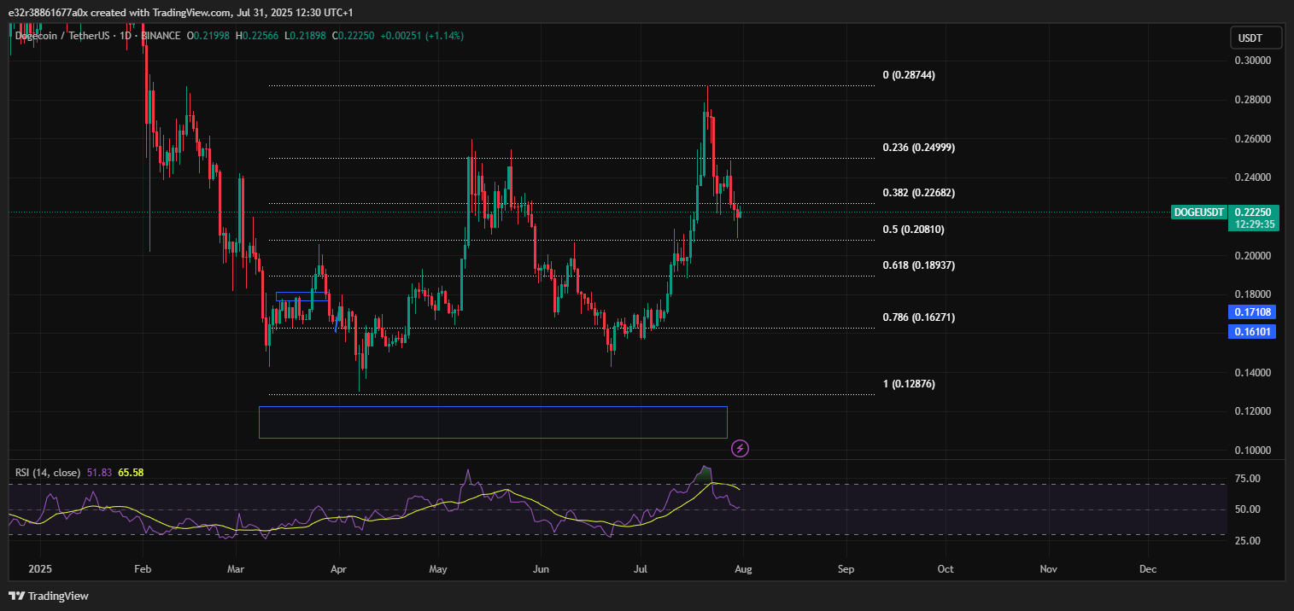
Task: Click the 0.20000 price axis tick
Action: pos(1252,256)
